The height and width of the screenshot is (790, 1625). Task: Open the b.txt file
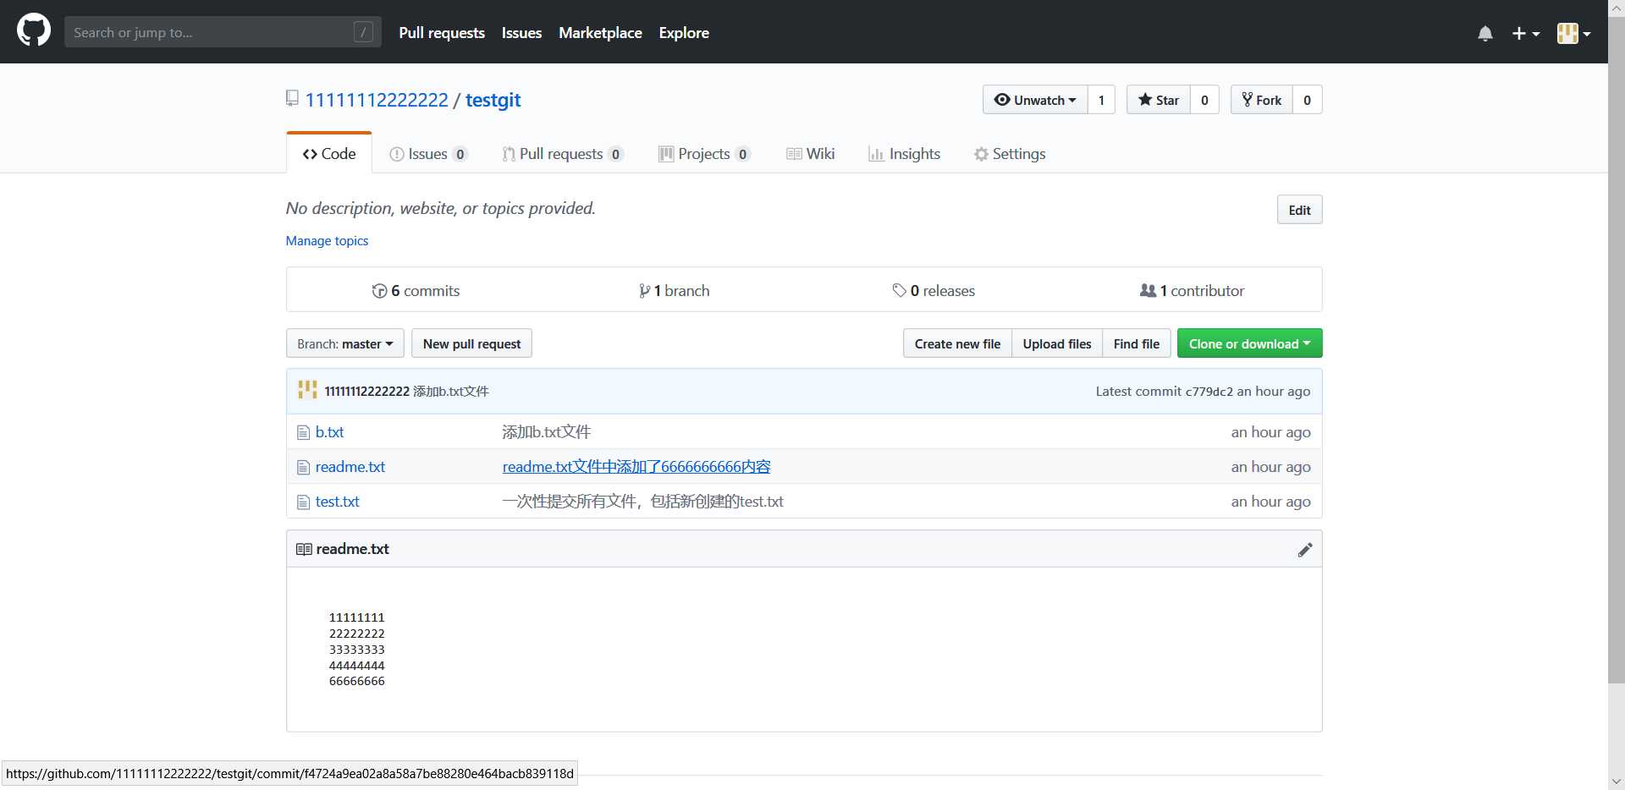point(329,432)
